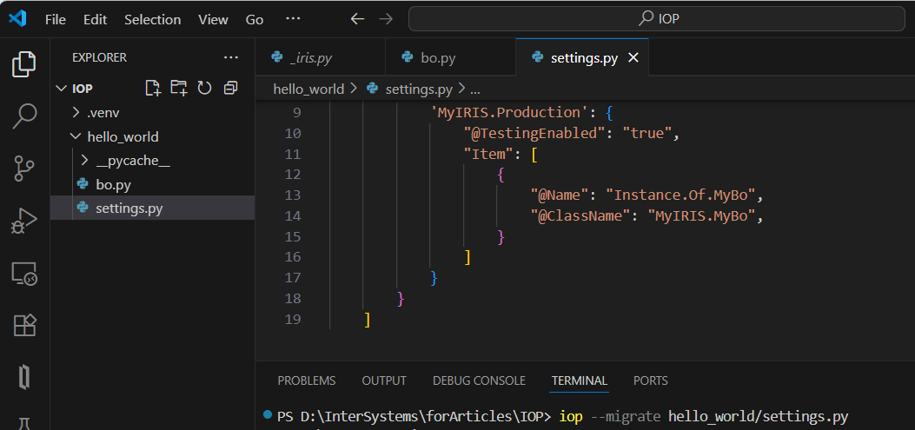Collapse the hello_world folder
This screenshot has height=430, width=915.
[123, 136]
